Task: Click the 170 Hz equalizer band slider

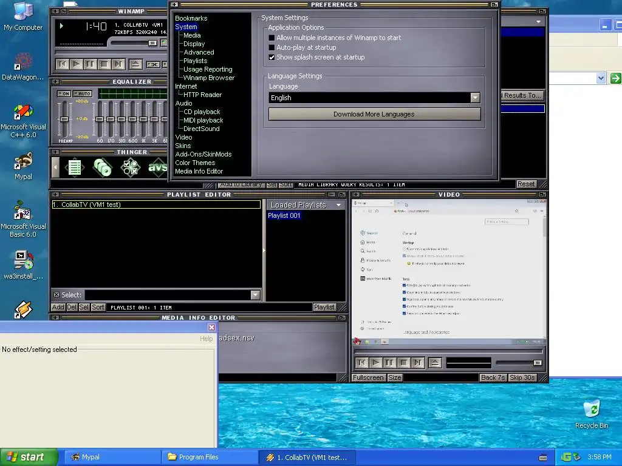Action: pyautogui.click(x=111, y=119)
